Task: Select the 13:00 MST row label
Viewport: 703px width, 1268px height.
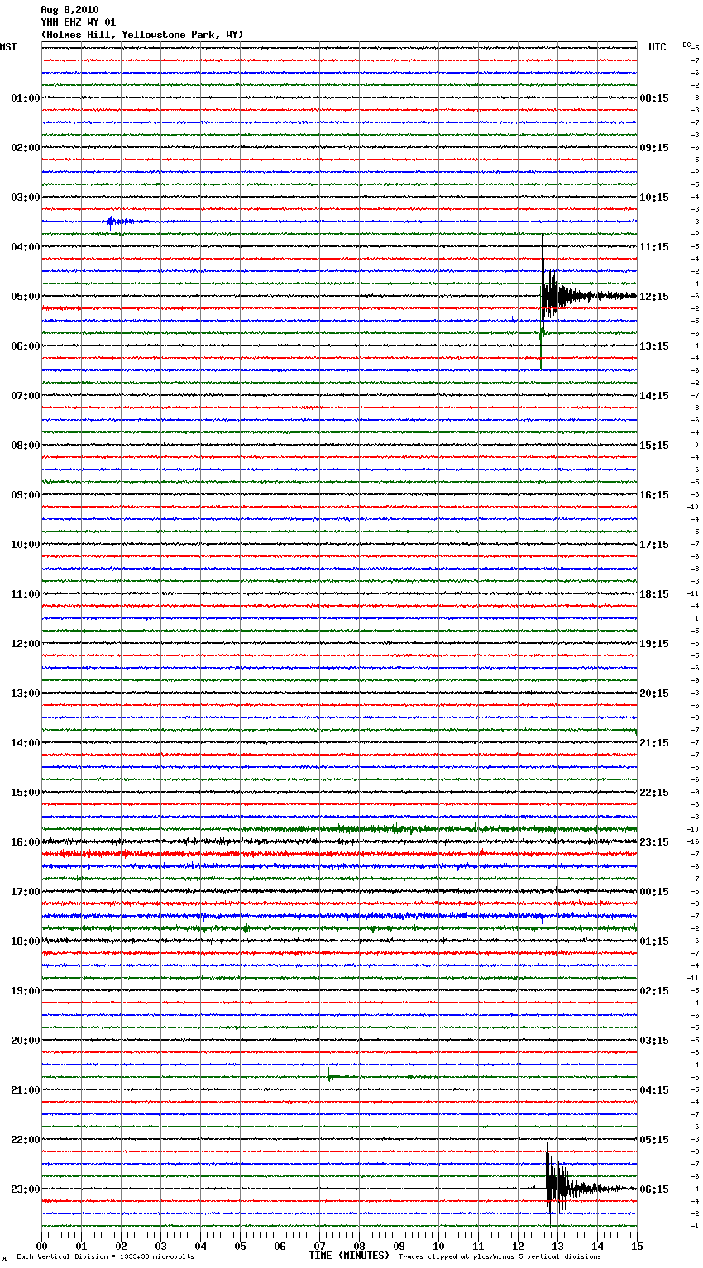Action: (x=26, y=694)
